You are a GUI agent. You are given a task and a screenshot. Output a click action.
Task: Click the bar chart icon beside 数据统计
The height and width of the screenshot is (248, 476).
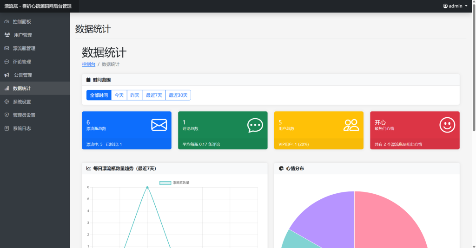pos(7,88)
